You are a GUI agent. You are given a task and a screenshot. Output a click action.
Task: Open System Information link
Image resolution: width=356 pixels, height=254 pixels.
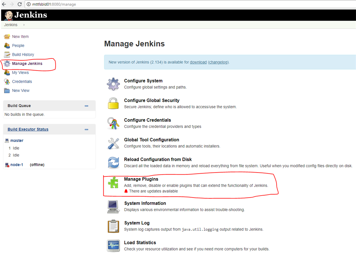point(145,203)
